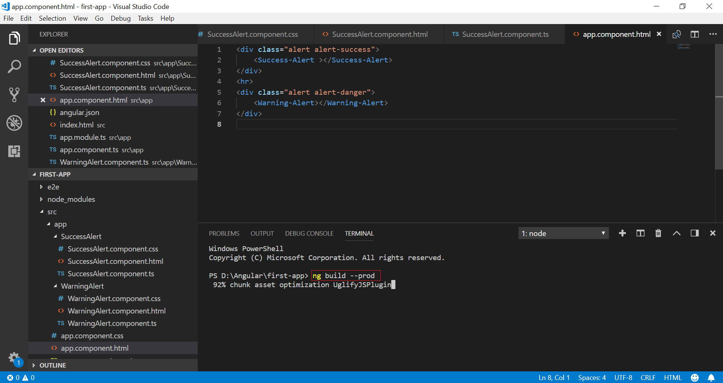The height and width of the screenshot is (383, 723).
Task: Maximize the terminal panel size
Action: tap(676, 233)
